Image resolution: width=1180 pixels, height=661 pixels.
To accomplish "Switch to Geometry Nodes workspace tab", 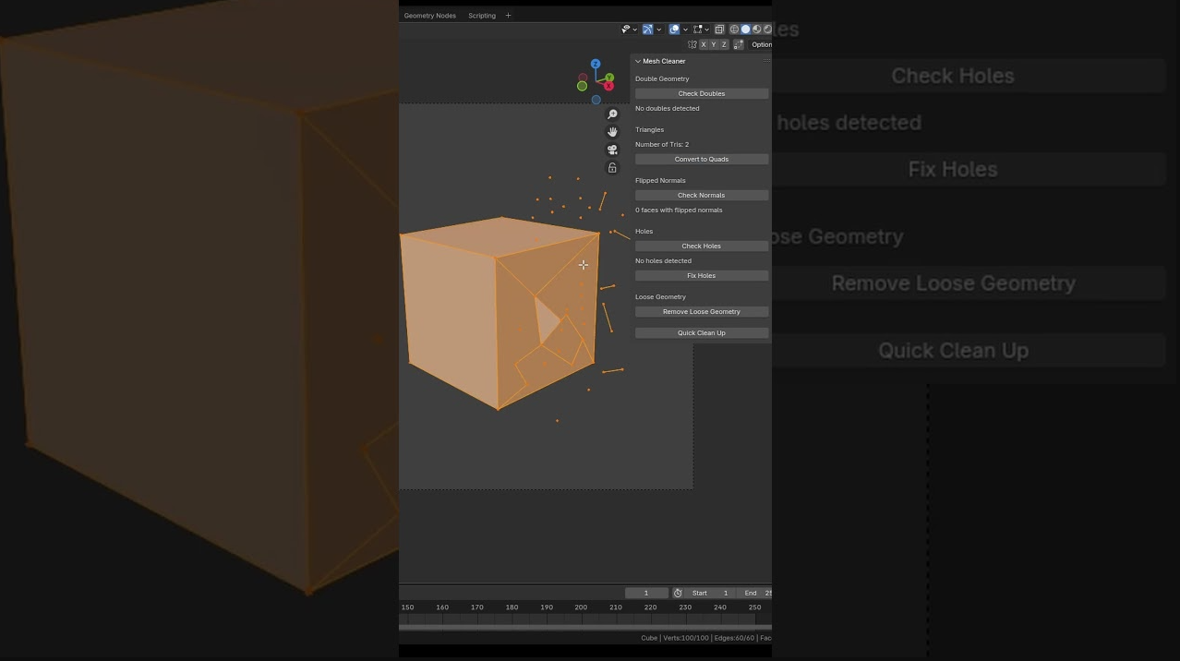I will [x=430, y=16].
